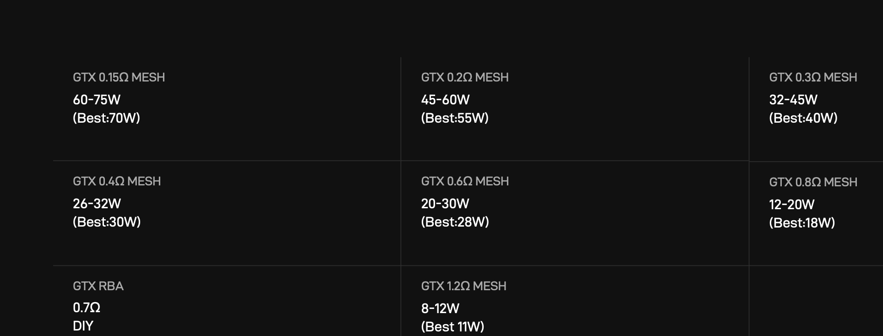Select the 20-30W wattage range
The width and height of the screenshot is (883, 336).
(445, 204)
